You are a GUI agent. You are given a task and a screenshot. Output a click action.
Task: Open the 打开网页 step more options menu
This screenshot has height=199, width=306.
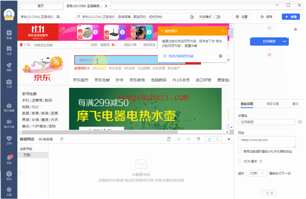tap(285, 41)
